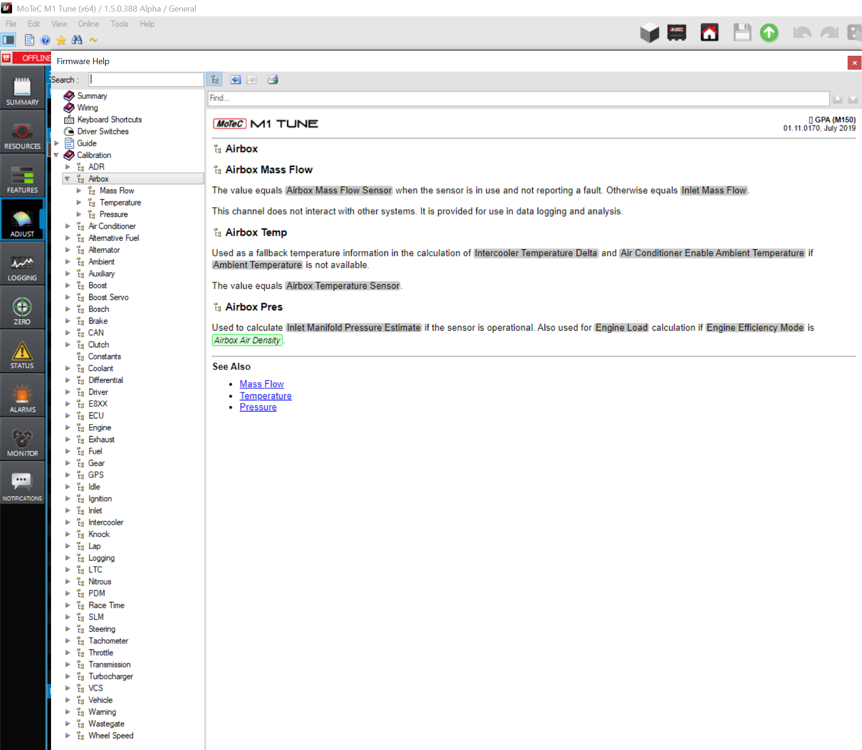
Task: Click the Airbox Air Density link
Action: click(x=247, y=340)
